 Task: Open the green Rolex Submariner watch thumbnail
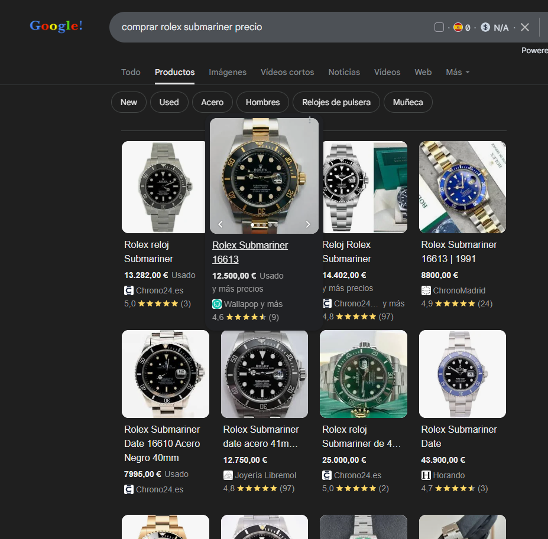coord(363,374)
